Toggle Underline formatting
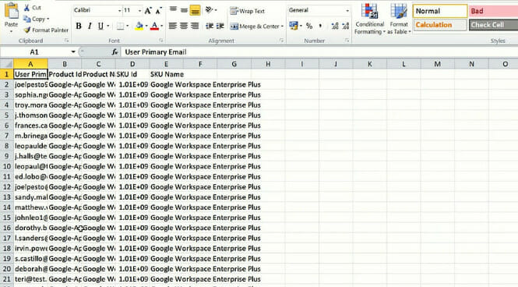The image size is (518, 287). point(100,26)
